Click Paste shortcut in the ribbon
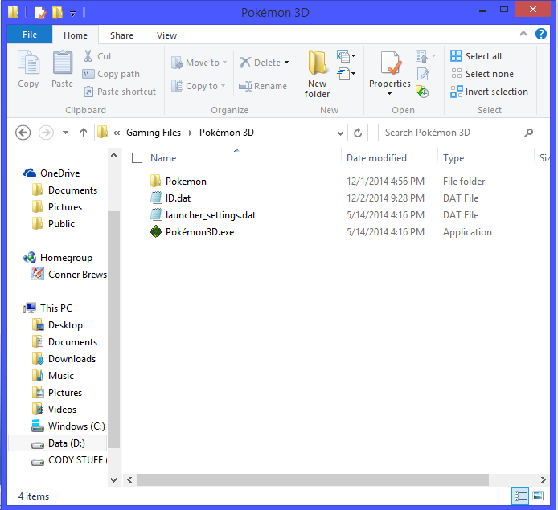 120,92
